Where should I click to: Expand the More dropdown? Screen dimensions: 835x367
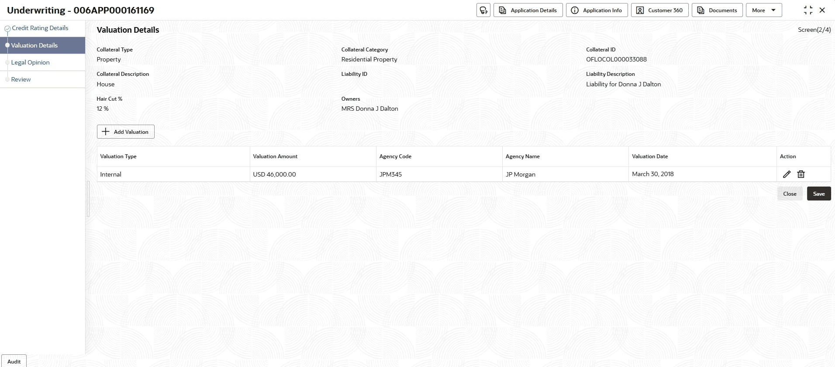click(764, 10)
